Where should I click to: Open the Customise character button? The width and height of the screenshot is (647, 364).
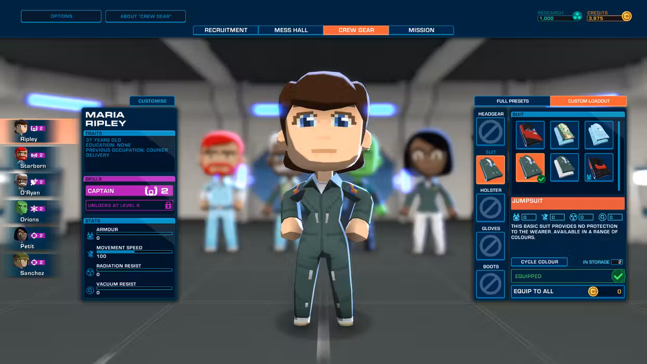[x=152, y=101]
